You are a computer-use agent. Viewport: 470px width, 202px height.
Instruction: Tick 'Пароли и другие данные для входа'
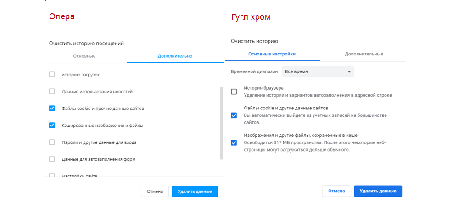[x=52, y=142]
